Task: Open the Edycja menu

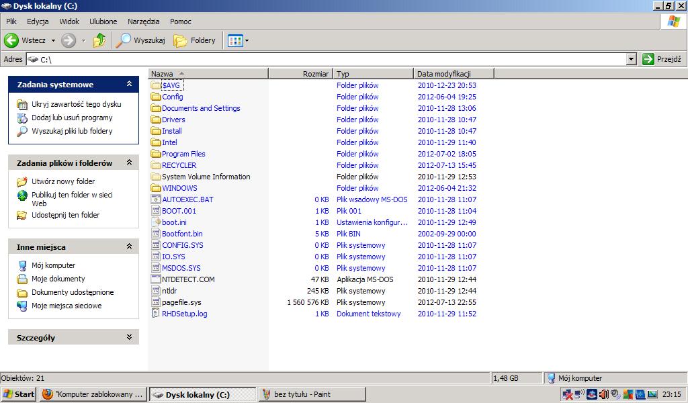Action: (x=38, y=21)
